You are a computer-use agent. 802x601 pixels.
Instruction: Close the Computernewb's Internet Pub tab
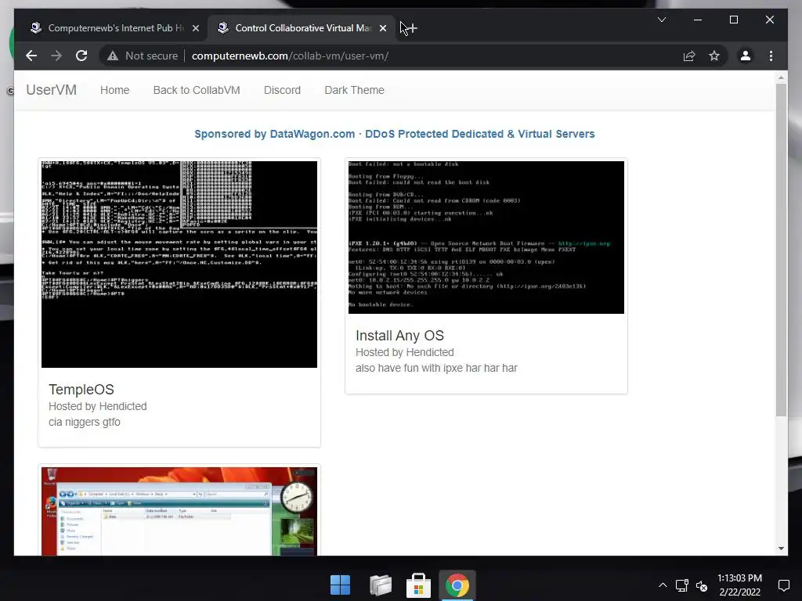(195, 28)
